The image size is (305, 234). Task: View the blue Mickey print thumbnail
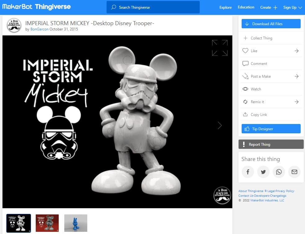pos(75,223)
